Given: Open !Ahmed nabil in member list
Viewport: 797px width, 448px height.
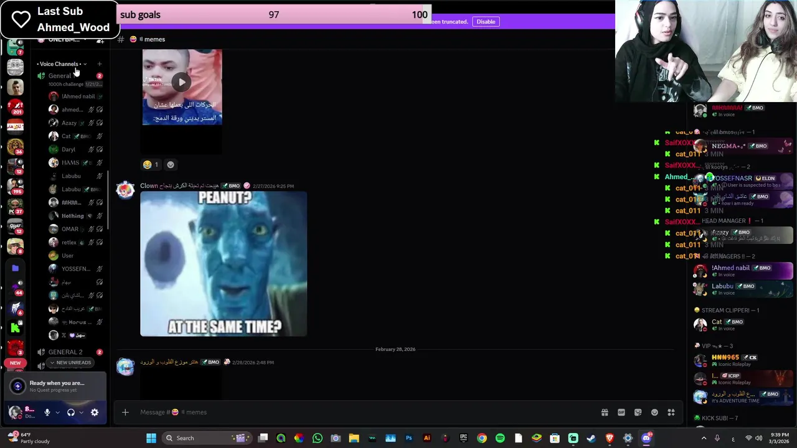Looking at the screenshot, I should point(742,271).
